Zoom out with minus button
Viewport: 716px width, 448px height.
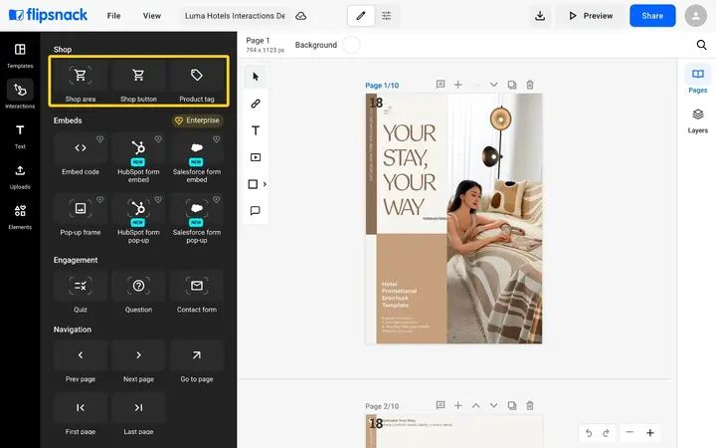629,432
